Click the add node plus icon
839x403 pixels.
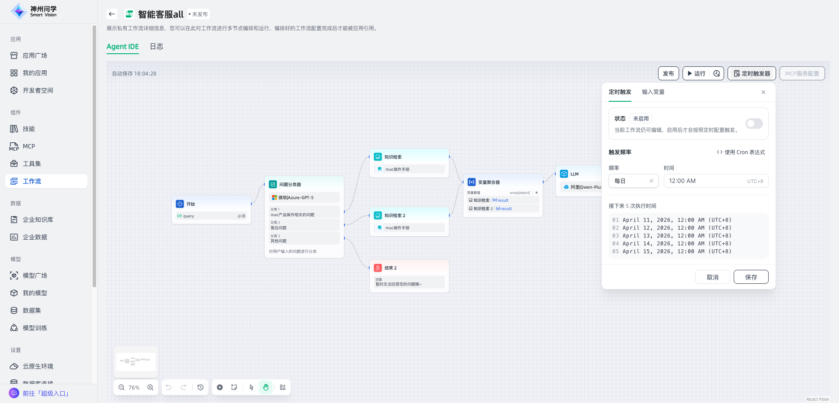[220, 387]
